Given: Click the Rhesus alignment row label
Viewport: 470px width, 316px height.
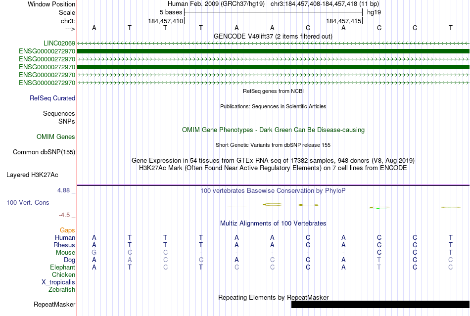Looking at the screenshot, I should pyautogui.click(x=64, y=245).
